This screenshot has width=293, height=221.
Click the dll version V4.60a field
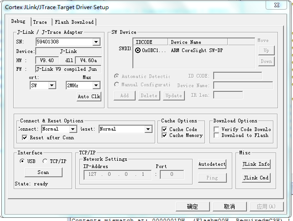pos(89,60)
